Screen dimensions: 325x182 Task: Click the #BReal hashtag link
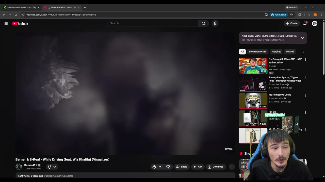[x=48, y=176]
